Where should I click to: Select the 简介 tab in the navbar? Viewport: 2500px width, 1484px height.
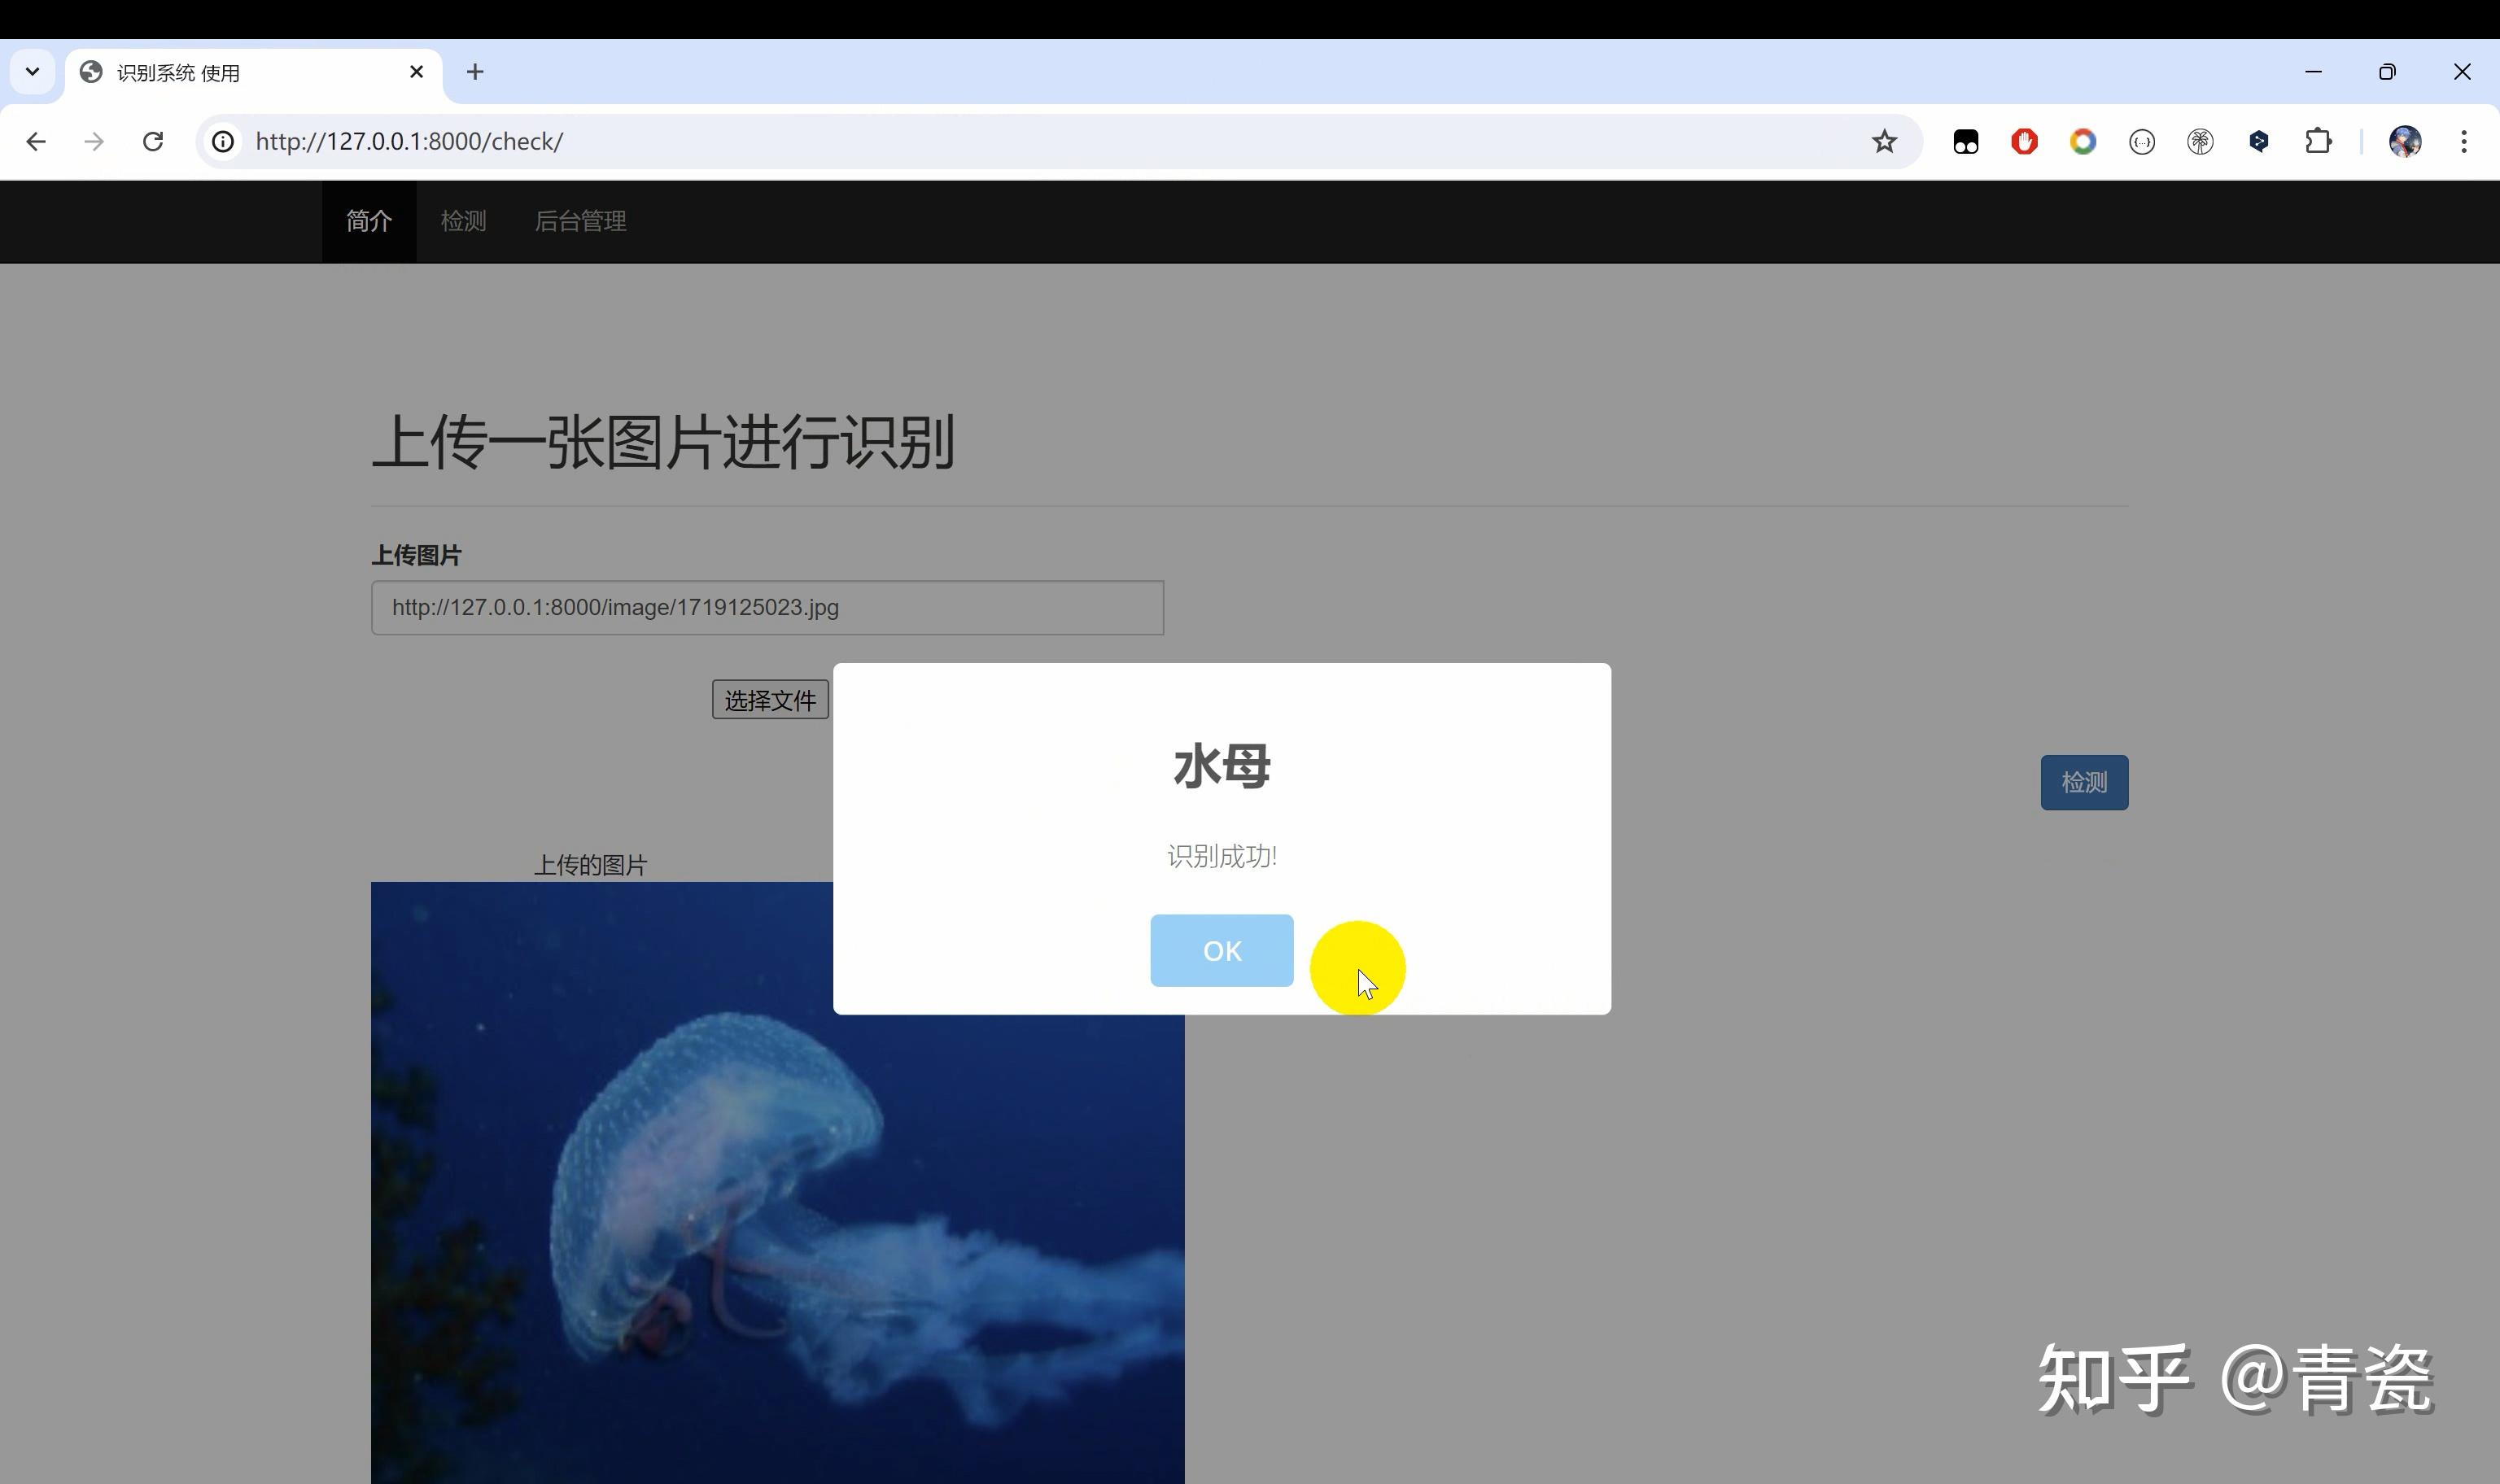tap(368, 221)
